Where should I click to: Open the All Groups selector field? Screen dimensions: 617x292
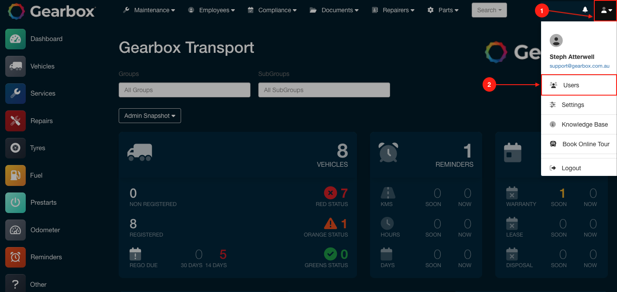coord(185,90)
